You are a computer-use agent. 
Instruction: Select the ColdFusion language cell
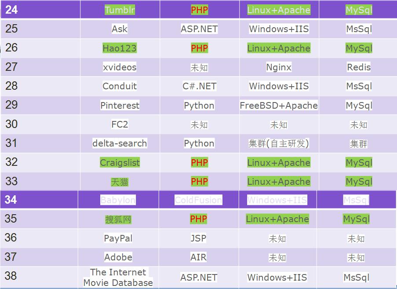(x=198, y=200)
